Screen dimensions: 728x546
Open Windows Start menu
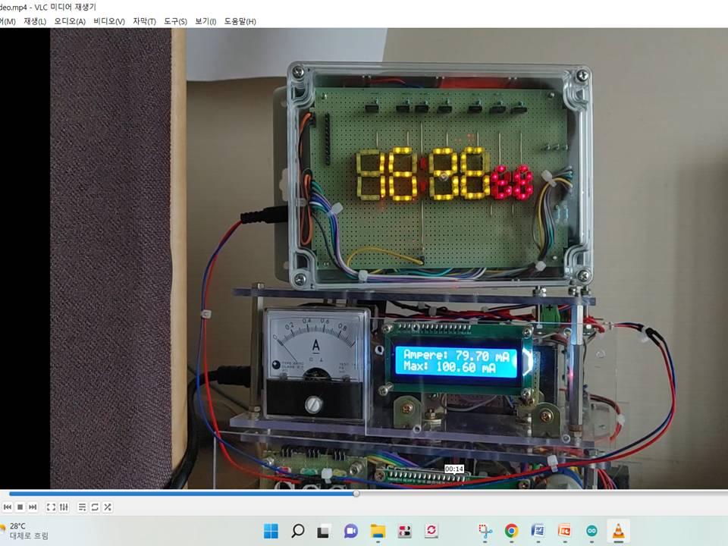[x=271, y=531]
